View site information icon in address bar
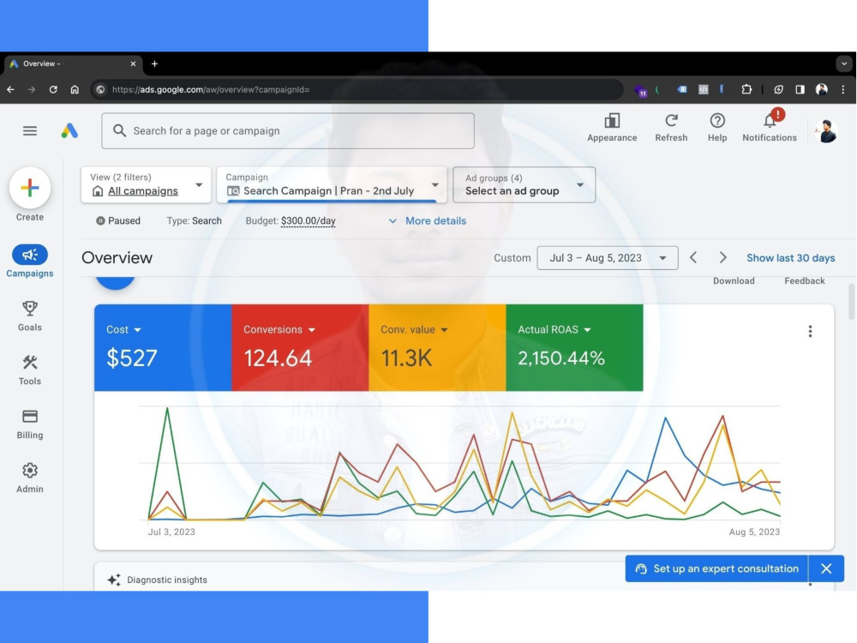The height and width of the screenshot is (643, 857). tap(100, 89)
